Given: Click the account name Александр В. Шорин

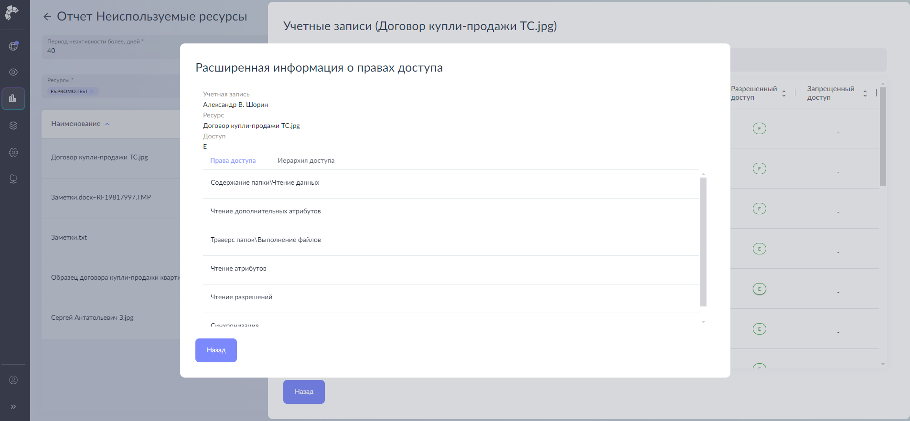Looking at the screenshot, I should [236, 105].
